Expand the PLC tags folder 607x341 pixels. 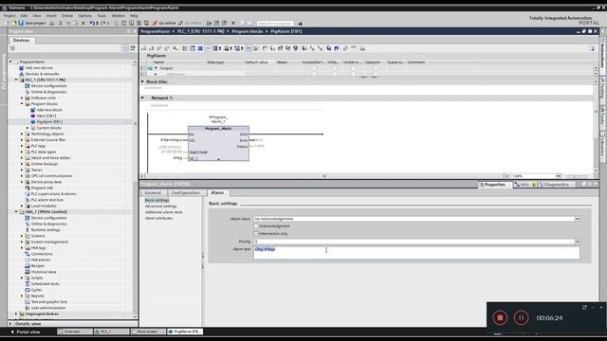[22, 146]
